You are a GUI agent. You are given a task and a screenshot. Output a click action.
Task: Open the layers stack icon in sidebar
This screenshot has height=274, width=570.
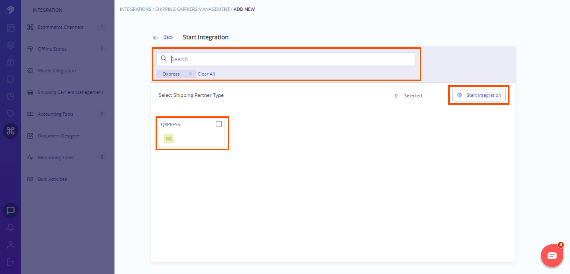coord(10,45)
